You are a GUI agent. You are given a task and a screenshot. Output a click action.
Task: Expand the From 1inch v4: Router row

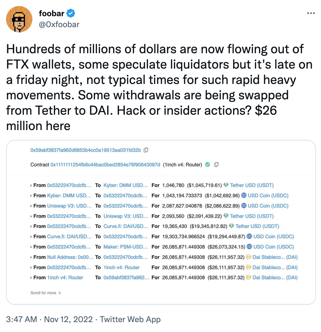pyautogui.click(x=31, y=278)
